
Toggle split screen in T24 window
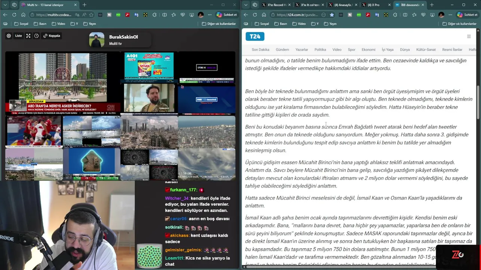pos(405,15)
